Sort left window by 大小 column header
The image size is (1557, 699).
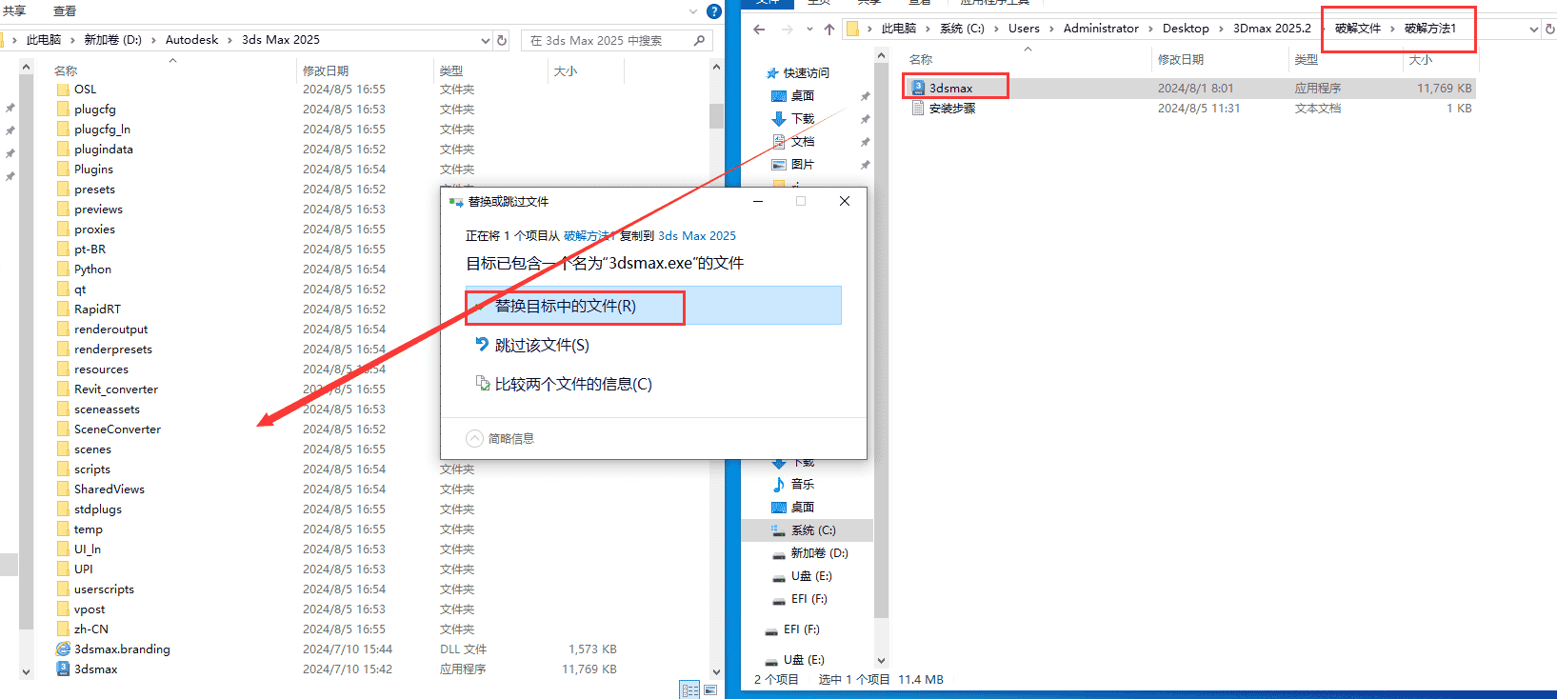click(566, 70)
